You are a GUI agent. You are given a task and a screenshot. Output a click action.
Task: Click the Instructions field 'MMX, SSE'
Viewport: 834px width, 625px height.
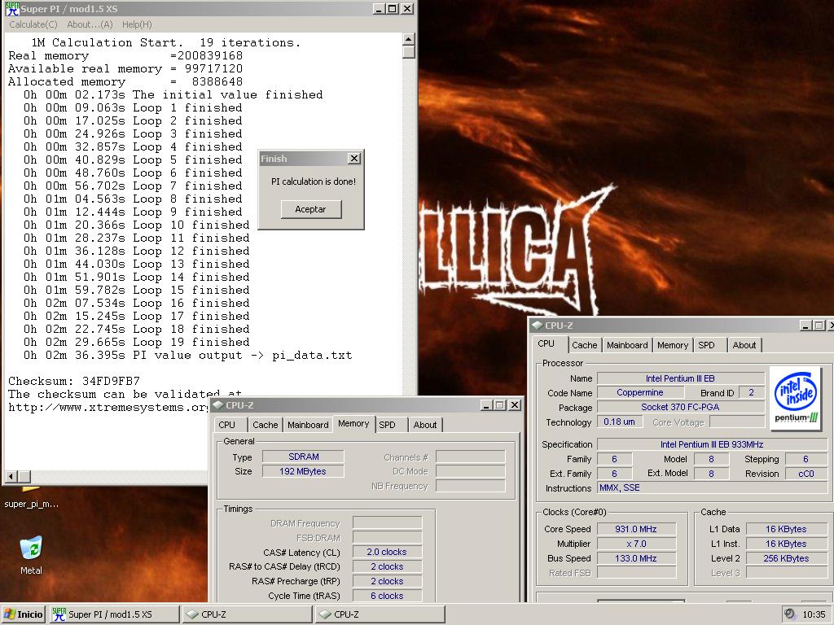pyautogui.click(x=713, y=487)
